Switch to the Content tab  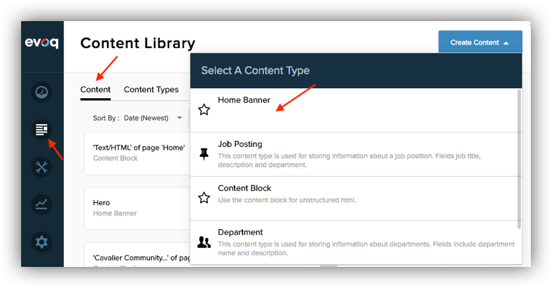(x=95, y=90)
